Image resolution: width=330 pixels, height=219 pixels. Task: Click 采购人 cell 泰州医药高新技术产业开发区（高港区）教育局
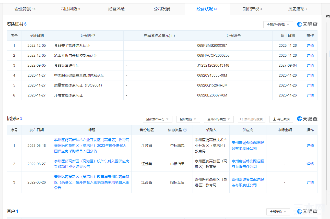211,145
